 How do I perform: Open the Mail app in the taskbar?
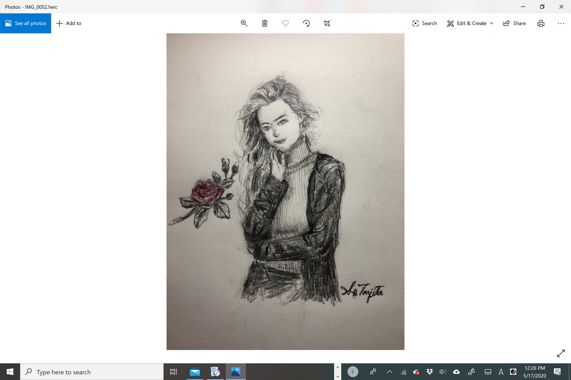coord(195,372)
